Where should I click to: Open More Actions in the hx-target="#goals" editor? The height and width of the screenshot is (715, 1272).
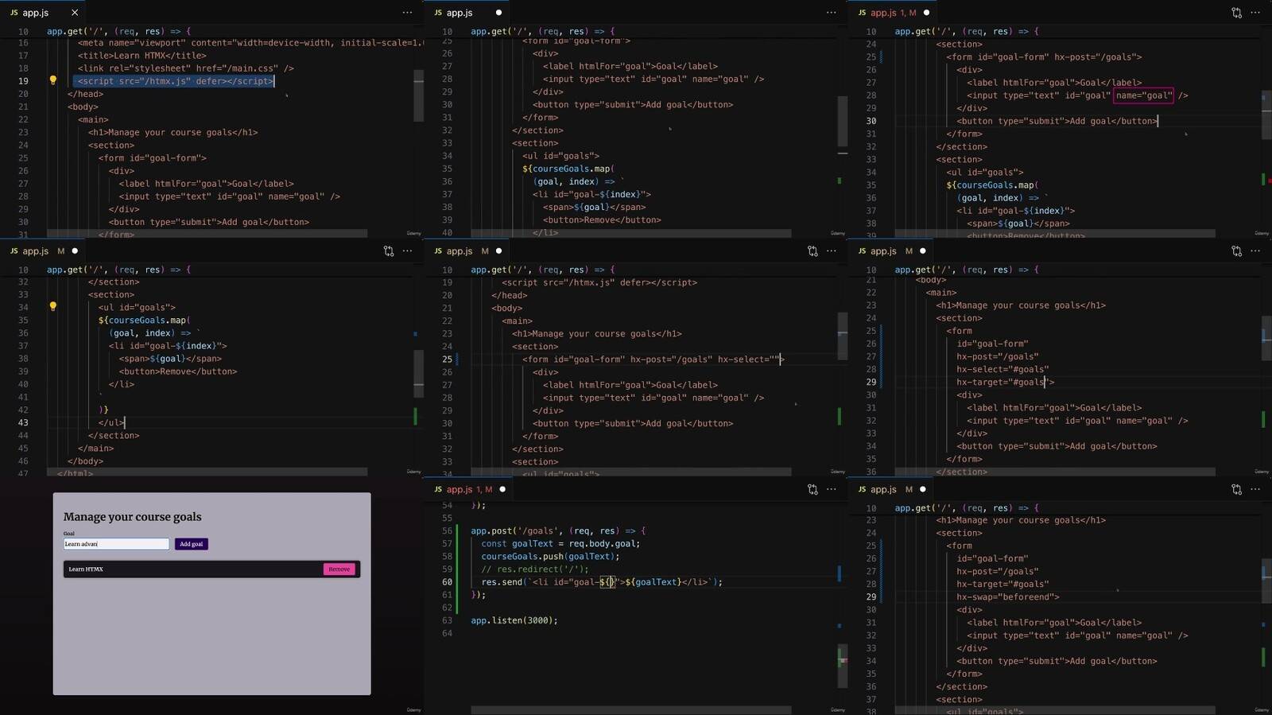tap(1255, 251)
